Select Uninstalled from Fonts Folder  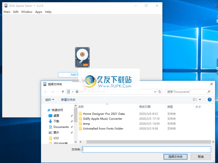click(x=103, y=128)
